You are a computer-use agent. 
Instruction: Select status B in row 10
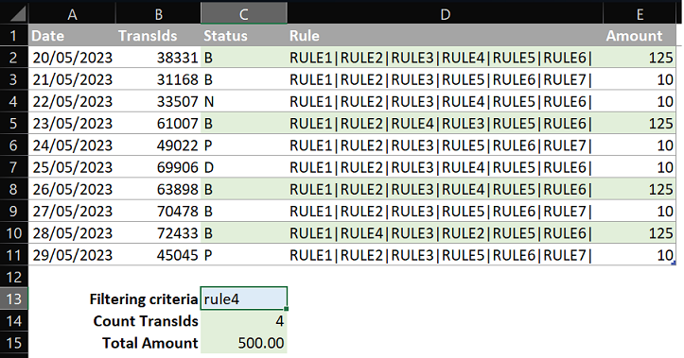click(244, 233)
